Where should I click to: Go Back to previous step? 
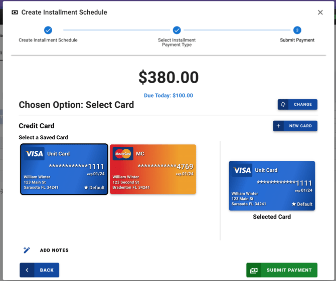40,270
